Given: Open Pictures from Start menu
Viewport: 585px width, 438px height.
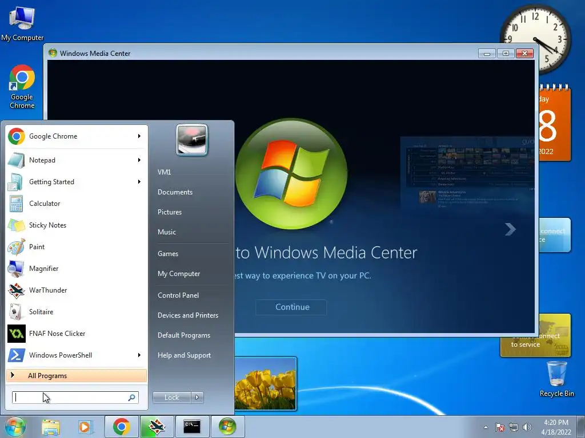Looking at the screenshot, I should 169,212.
